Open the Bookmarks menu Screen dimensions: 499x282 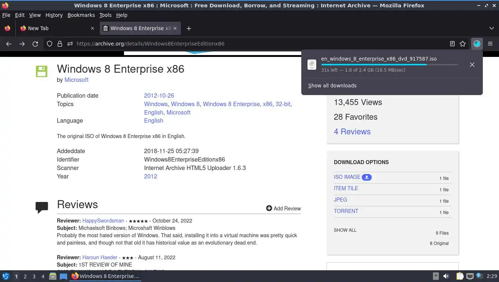point(81,15)
